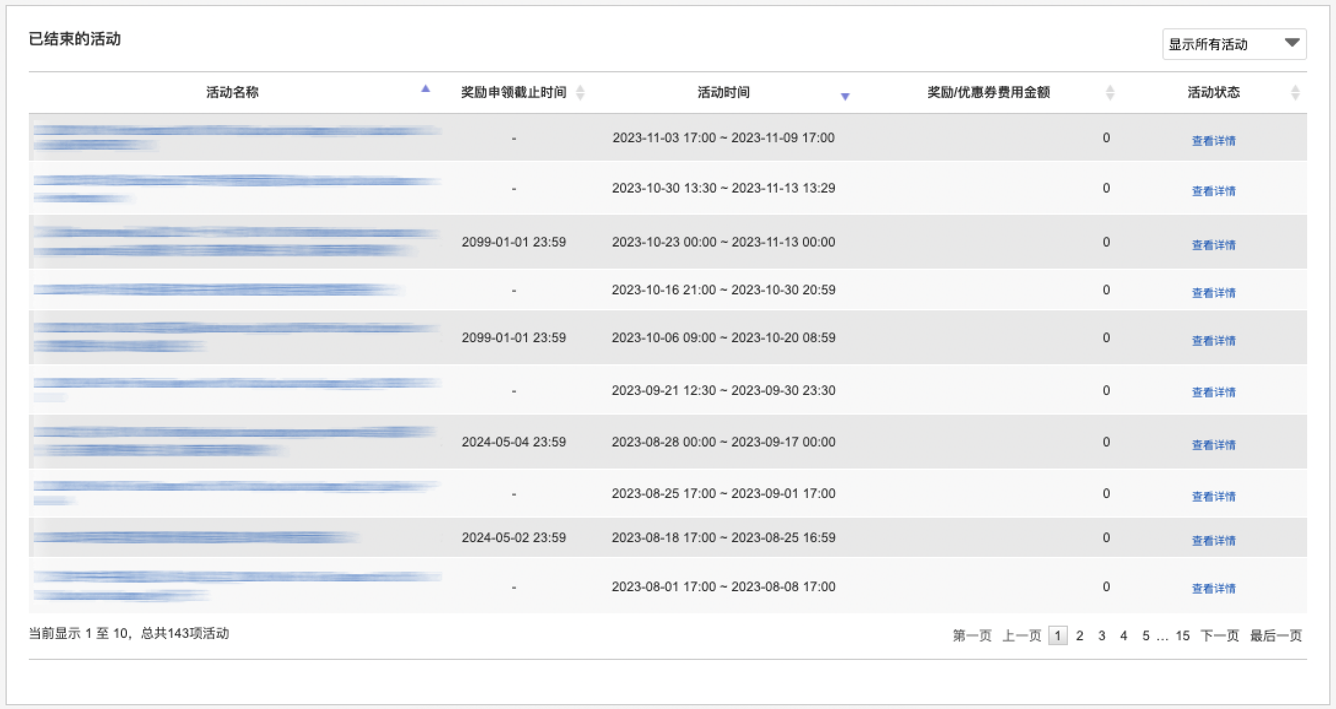Image resolution: width=1336 pixels, height=709 pixels.
Task: Click time range 2023-10-30 13:30 ~ 2023-11-13 13:29
Action: tap(724, 188)
